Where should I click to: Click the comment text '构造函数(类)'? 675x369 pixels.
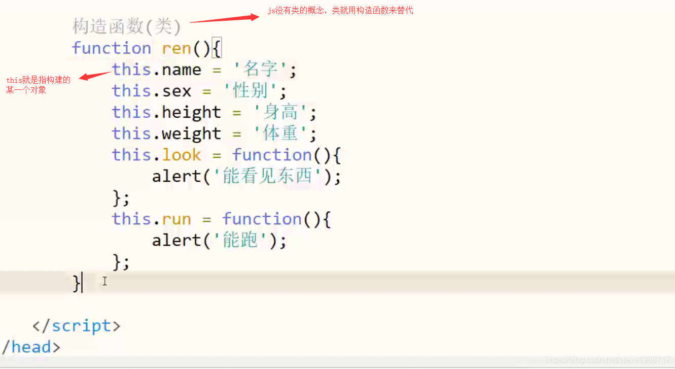[x=127, y=26]
